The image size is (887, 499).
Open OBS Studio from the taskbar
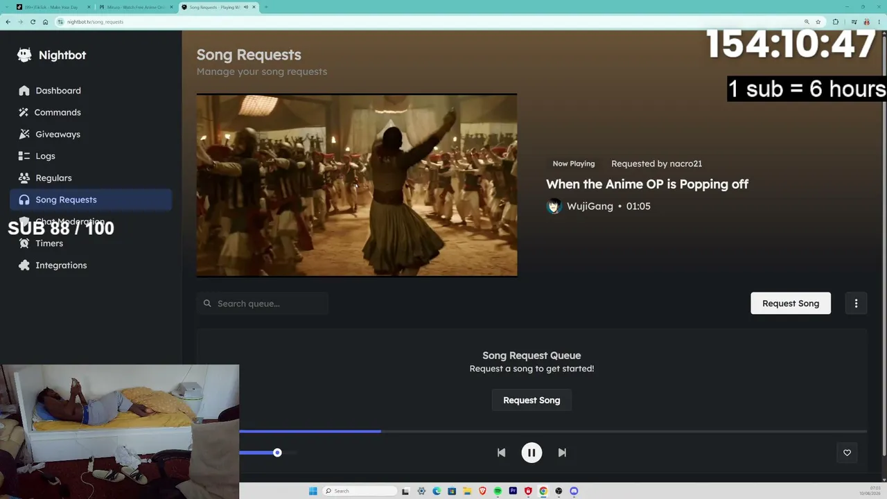559,491
